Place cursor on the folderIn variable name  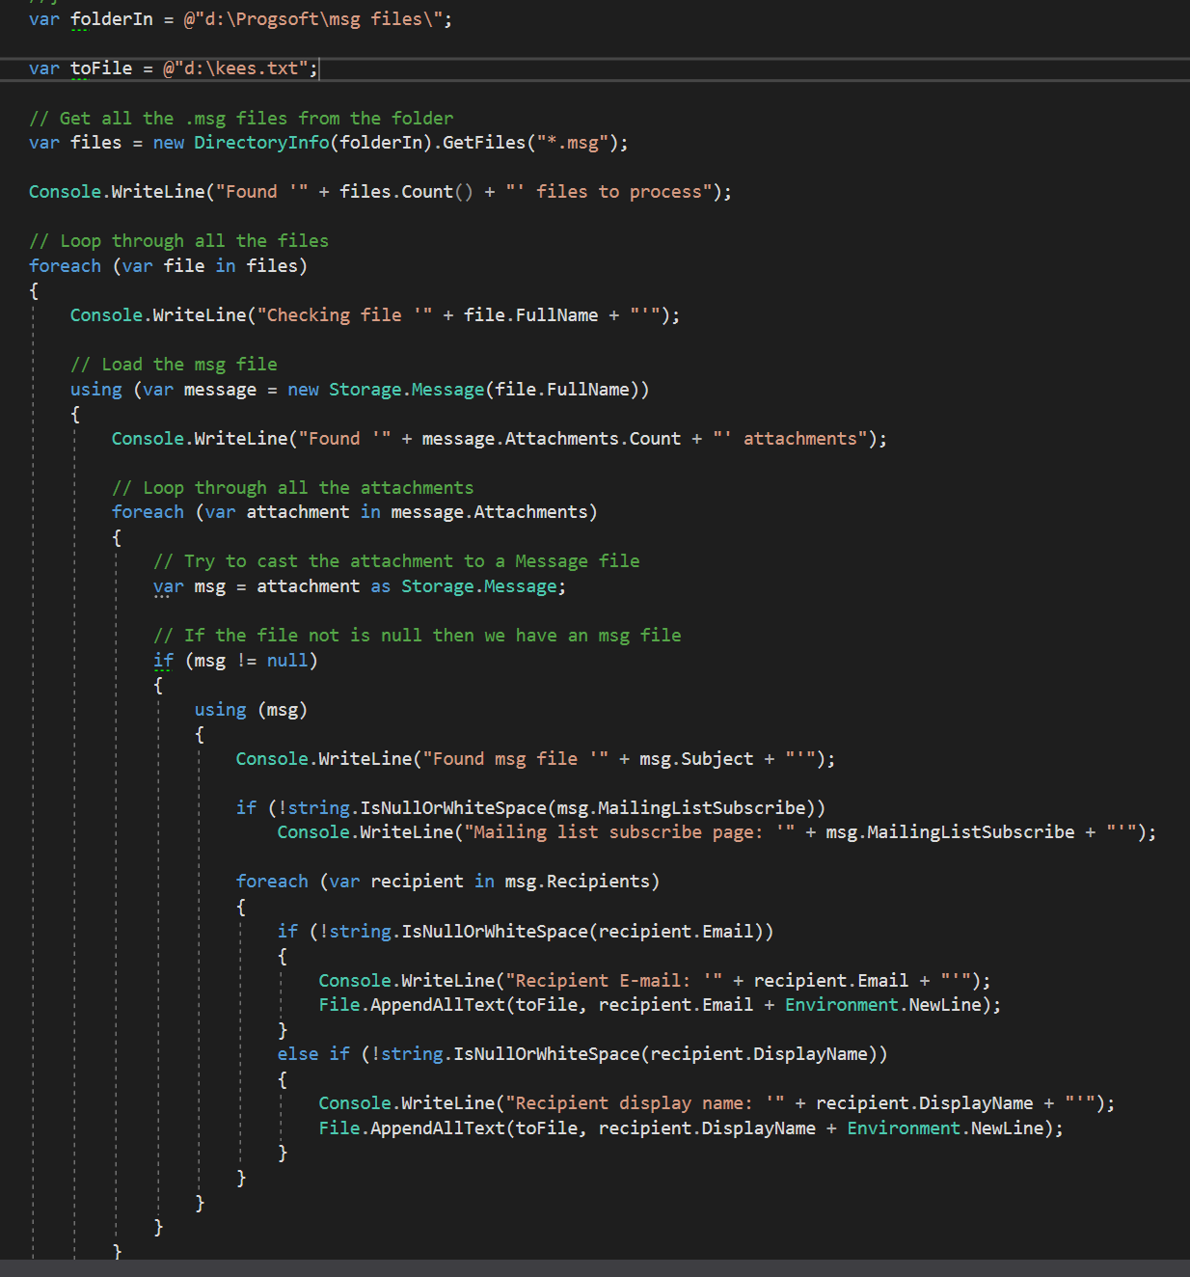click(x=112, y=18)
